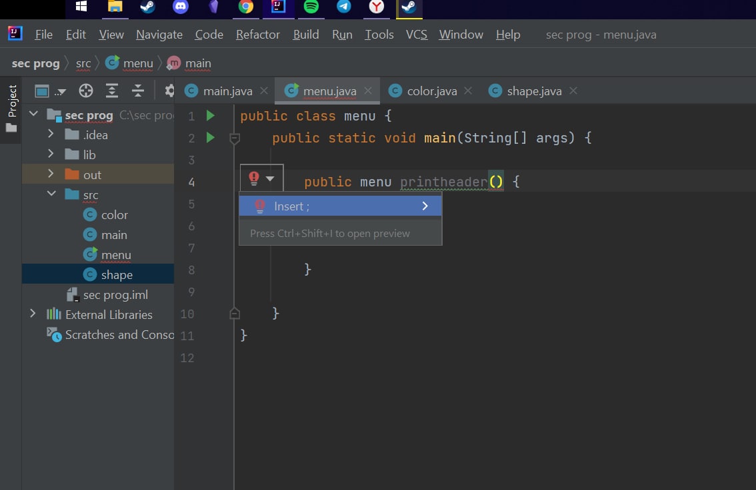
Task: Click the red error bulb icon
Action: [x=253, y=178]
